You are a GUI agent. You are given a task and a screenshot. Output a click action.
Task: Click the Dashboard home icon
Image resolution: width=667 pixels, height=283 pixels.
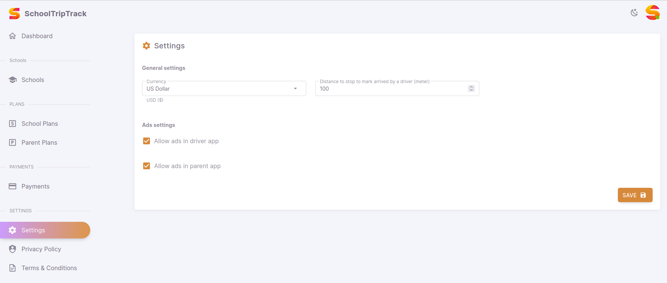pos(12,36)
